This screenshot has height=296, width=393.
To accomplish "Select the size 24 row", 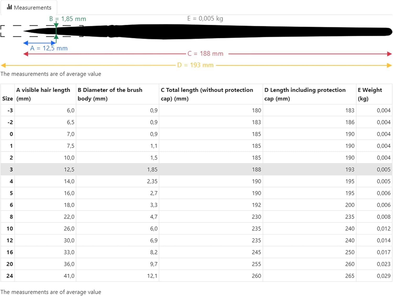I will (196, 276).
